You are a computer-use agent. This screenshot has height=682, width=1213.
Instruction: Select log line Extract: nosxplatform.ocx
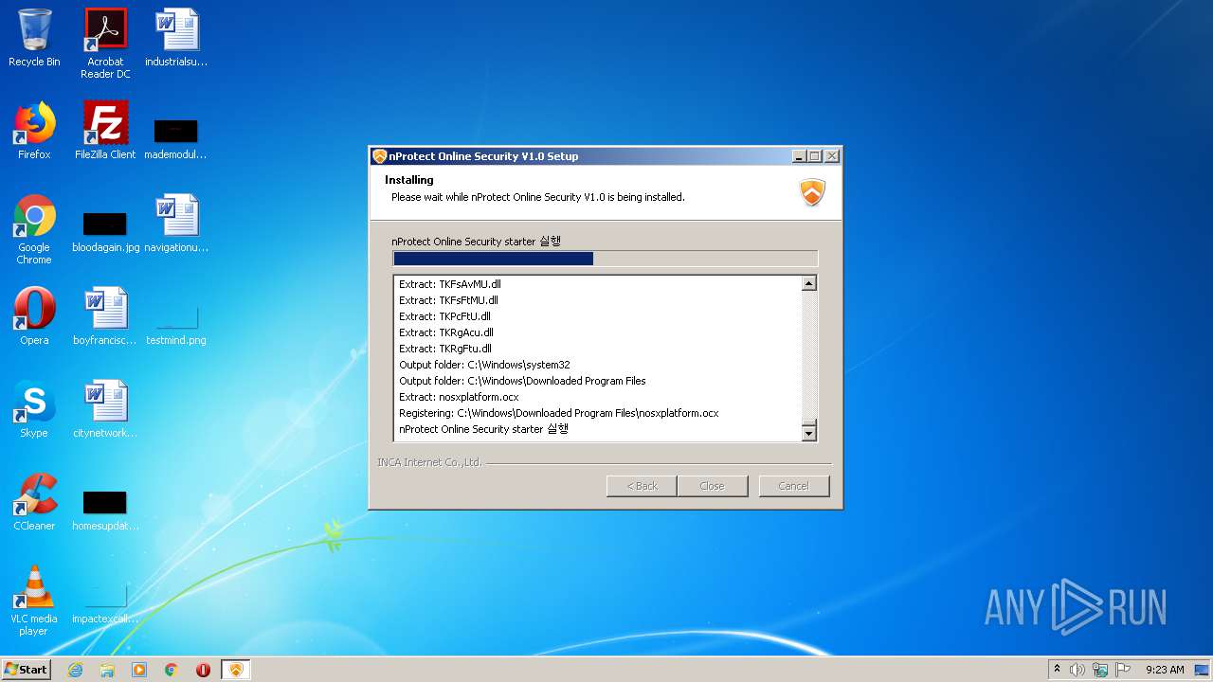coord(459,397)
